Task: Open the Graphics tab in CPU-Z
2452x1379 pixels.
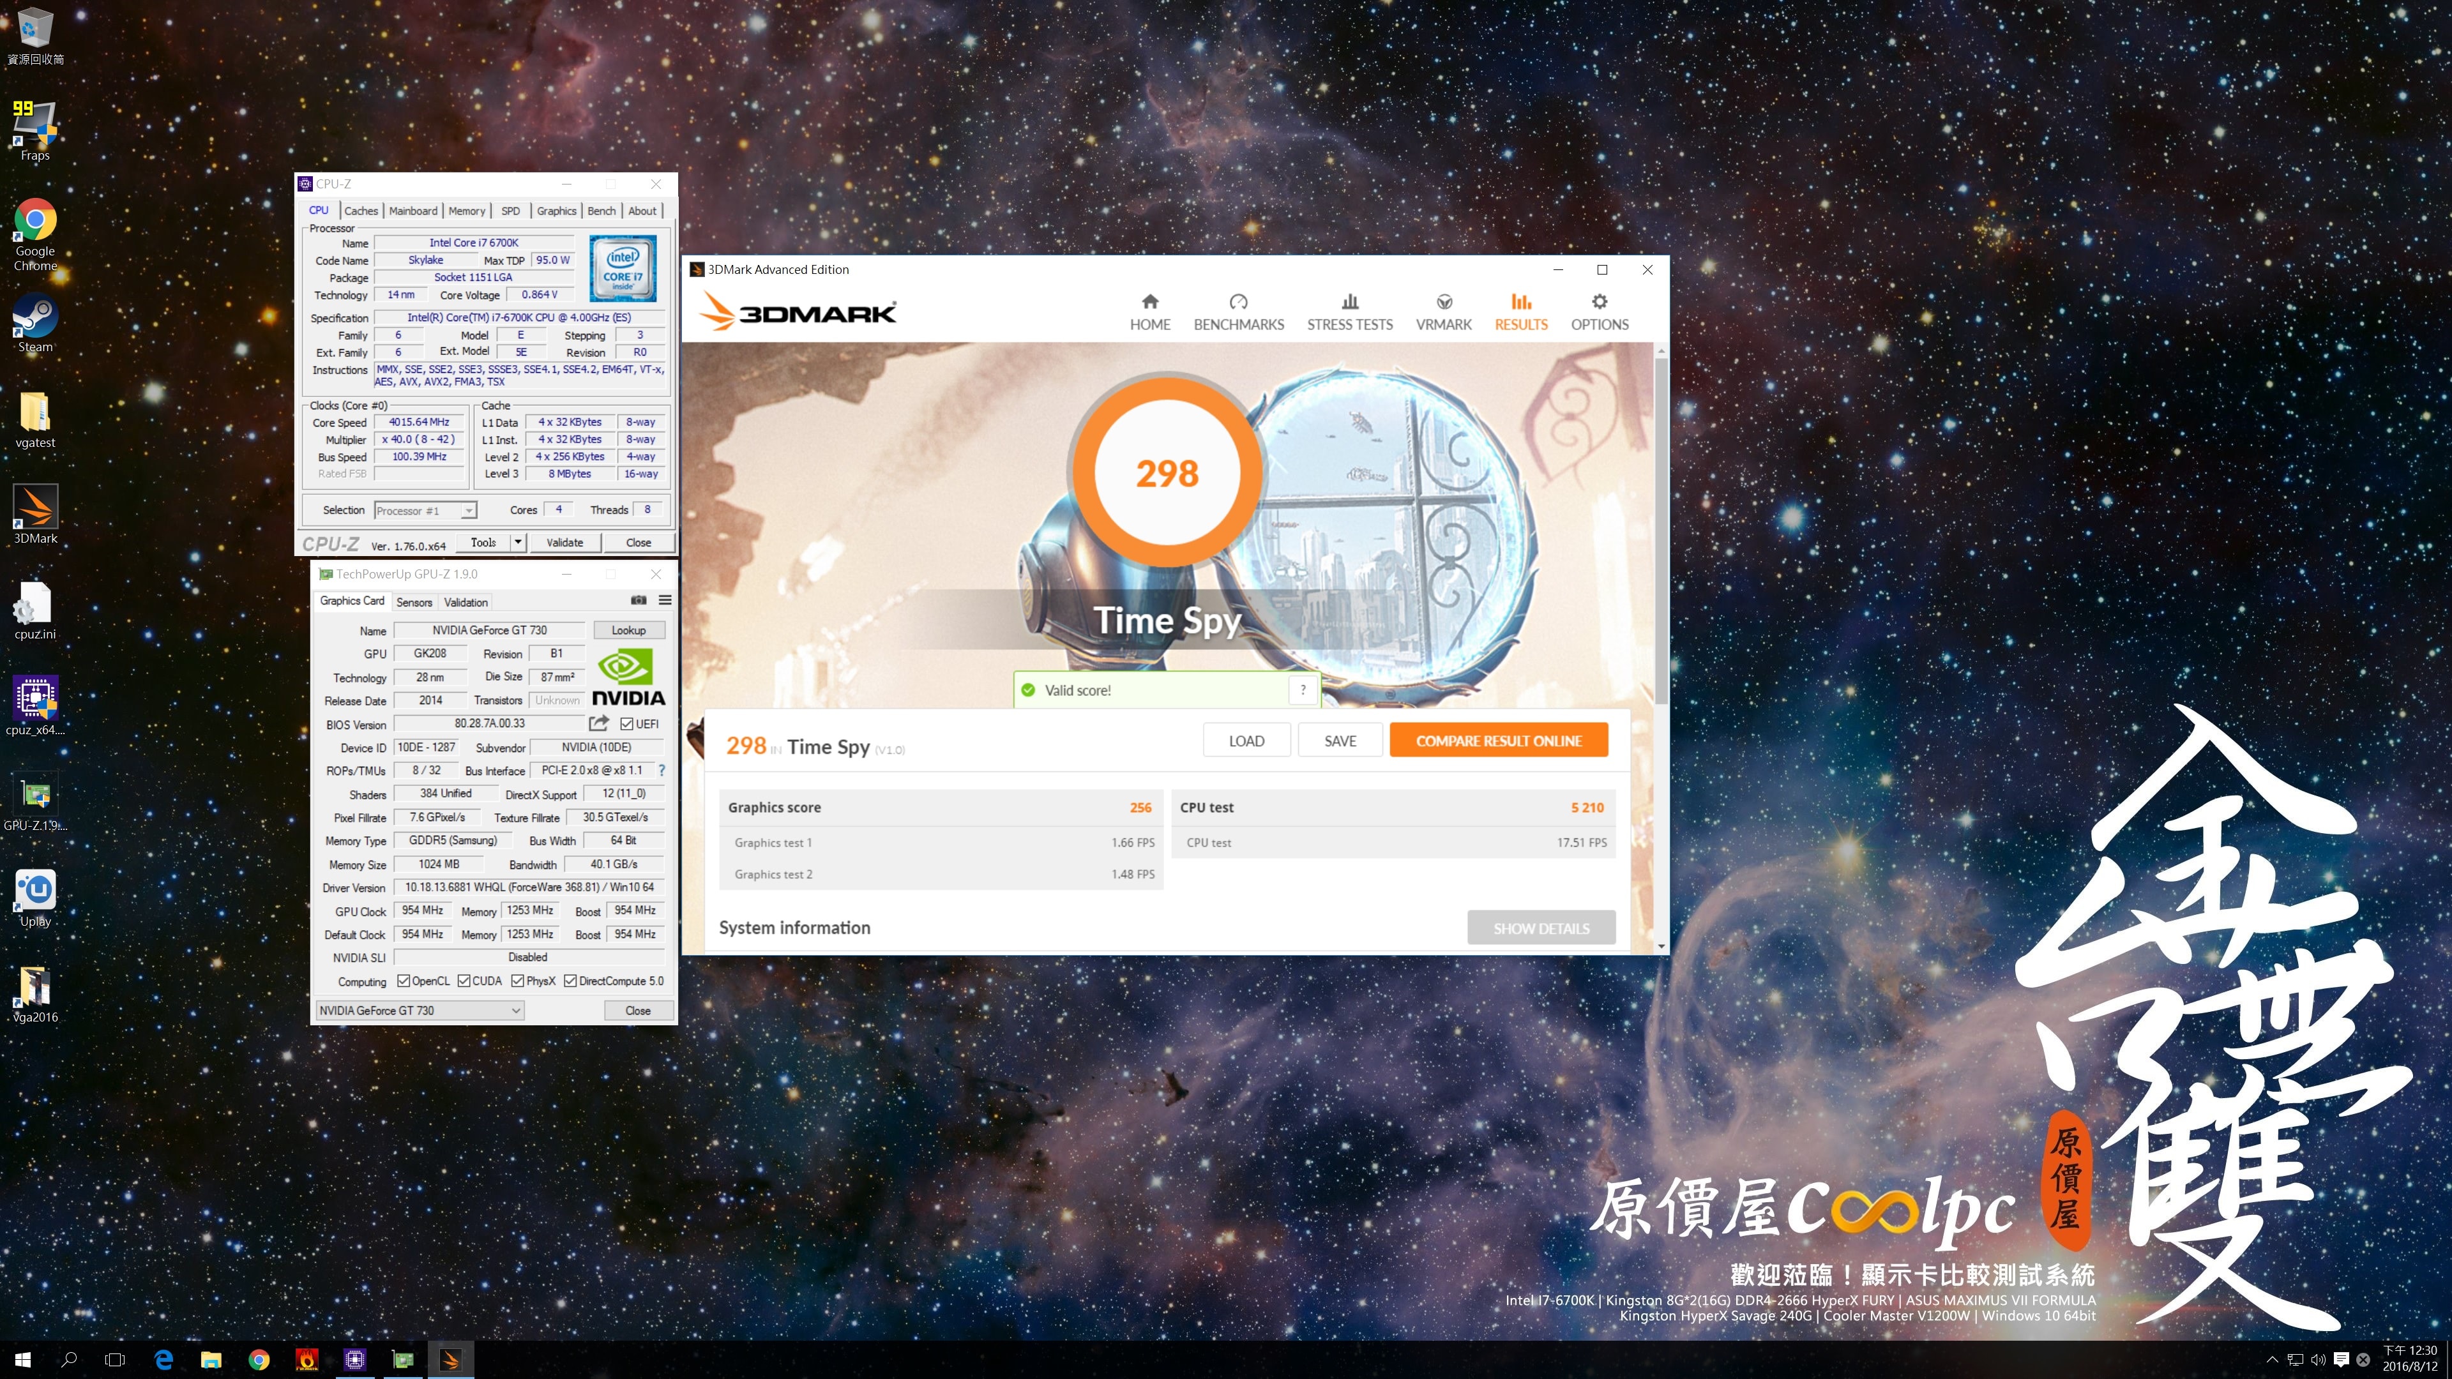Action: pyautogui.click(x=557, y=211)
